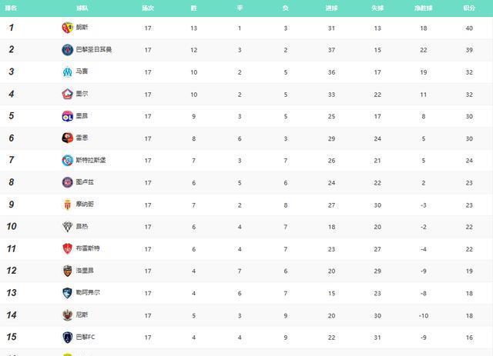The width and height of the screenshot is (493, 356).
Task: Click the Lyon (里昂) club crest
Action: (67, 116)
